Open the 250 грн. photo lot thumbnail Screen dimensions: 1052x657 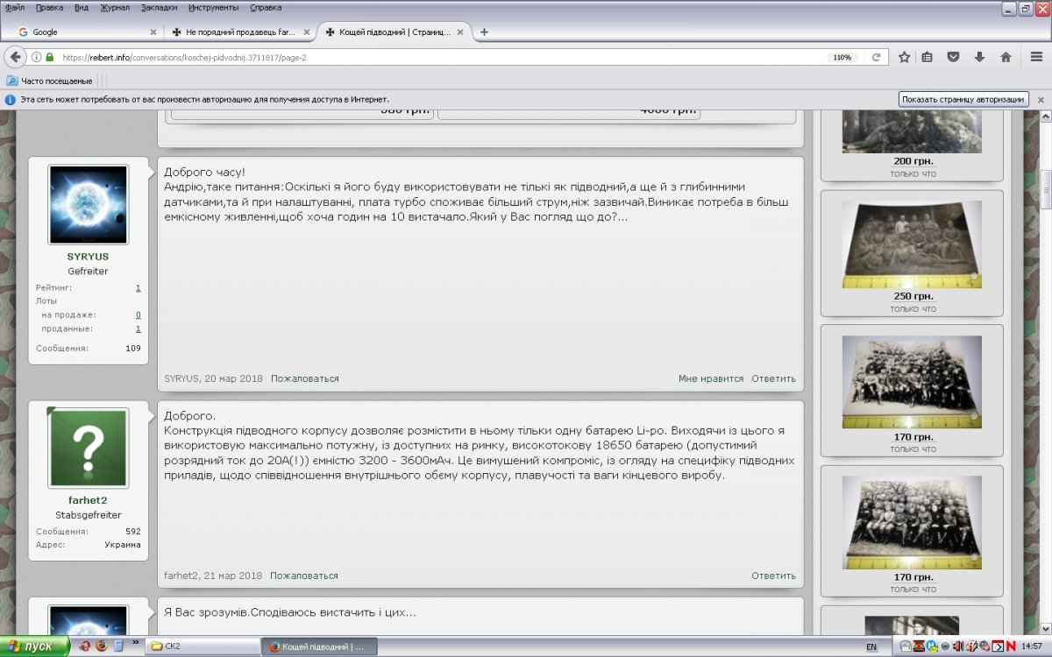[x=912, y=244]
